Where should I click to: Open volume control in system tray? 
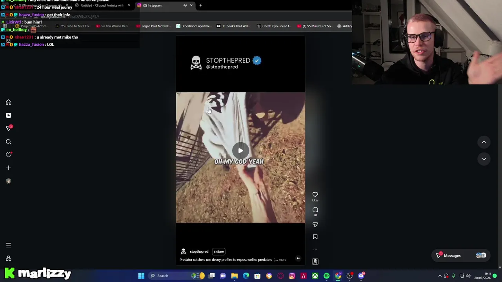pyautogui.click(x=468, y=276)
